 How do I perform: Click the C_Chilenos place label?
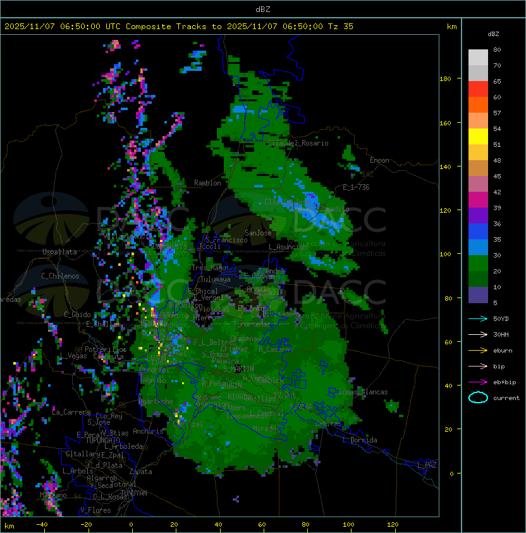[60, 276]
